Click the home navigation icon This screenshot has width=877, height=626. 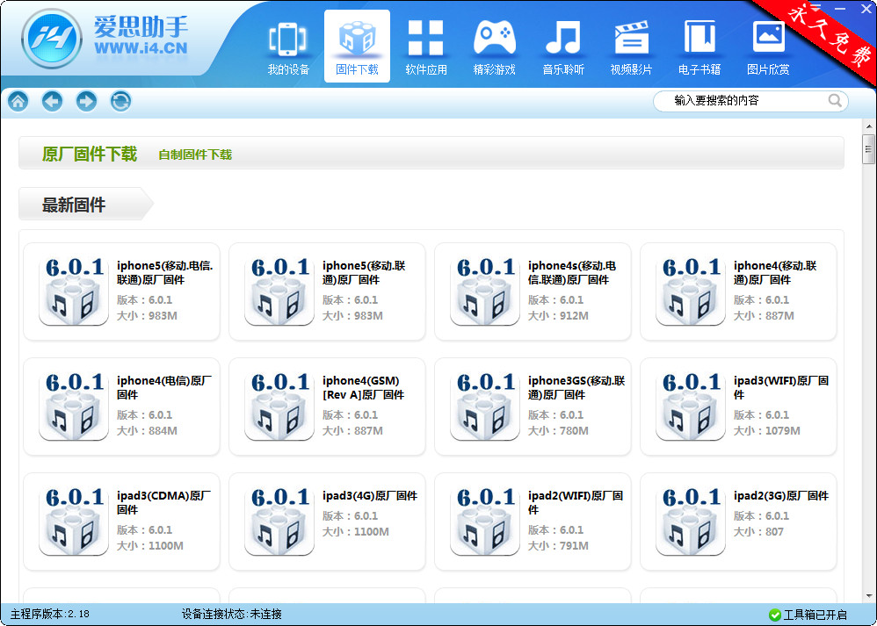click(x=18, y=101)
